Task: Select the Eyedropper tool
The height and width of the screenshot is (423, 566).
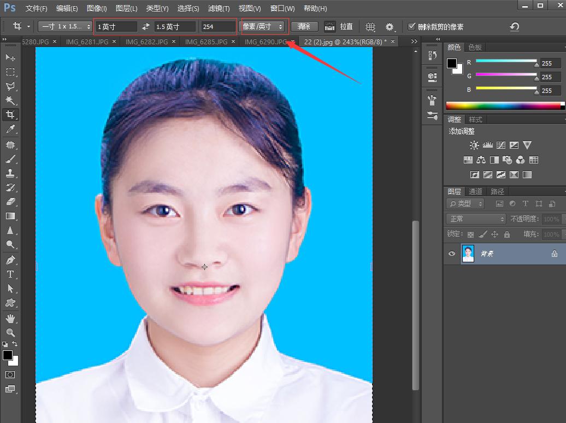Action: point(11,129)
